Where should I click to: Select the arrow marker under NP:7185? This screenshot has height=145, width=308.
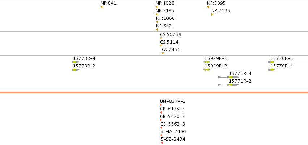point(157,14)
